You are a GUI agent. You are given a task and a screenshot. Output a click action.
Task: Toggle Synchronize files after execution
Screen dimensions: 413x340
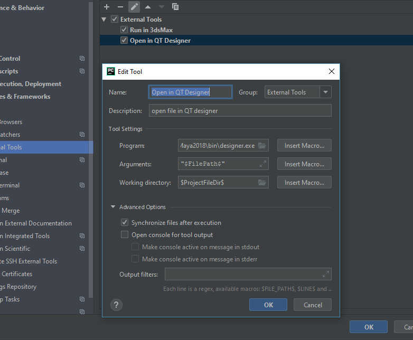tap(125, 222)
